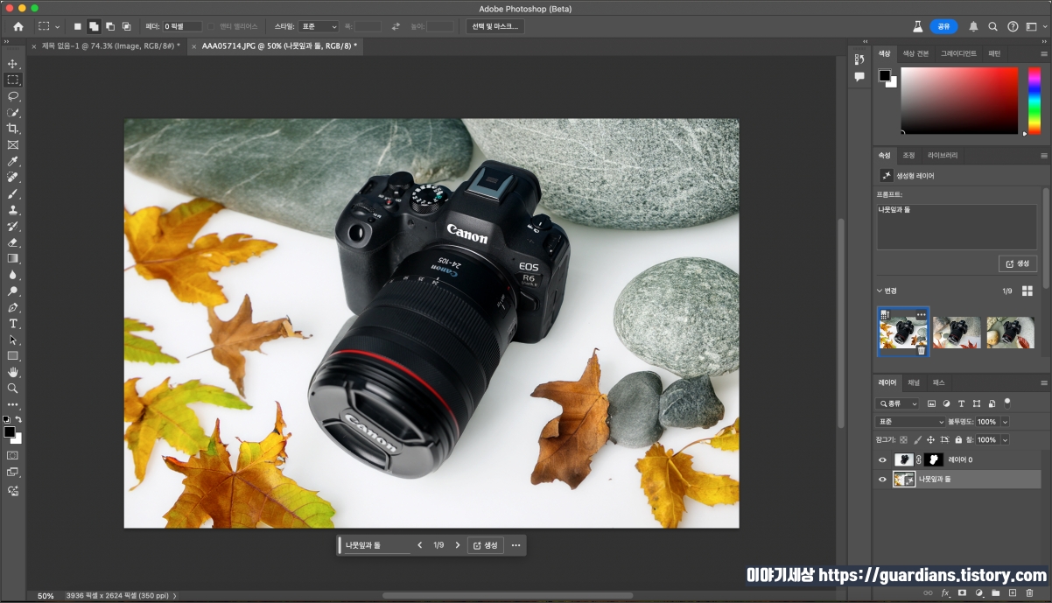Screen dimensions: 1052x603
Task: Click the fx layer style icon
Action: 945,592
